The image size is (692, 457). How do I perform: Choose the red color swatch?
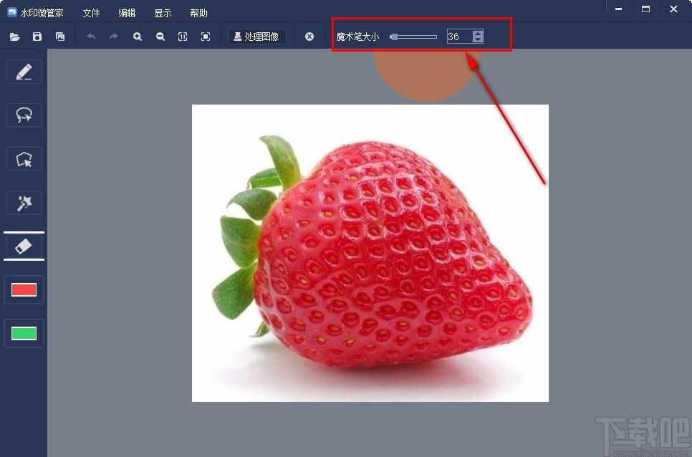coord(24,290)
